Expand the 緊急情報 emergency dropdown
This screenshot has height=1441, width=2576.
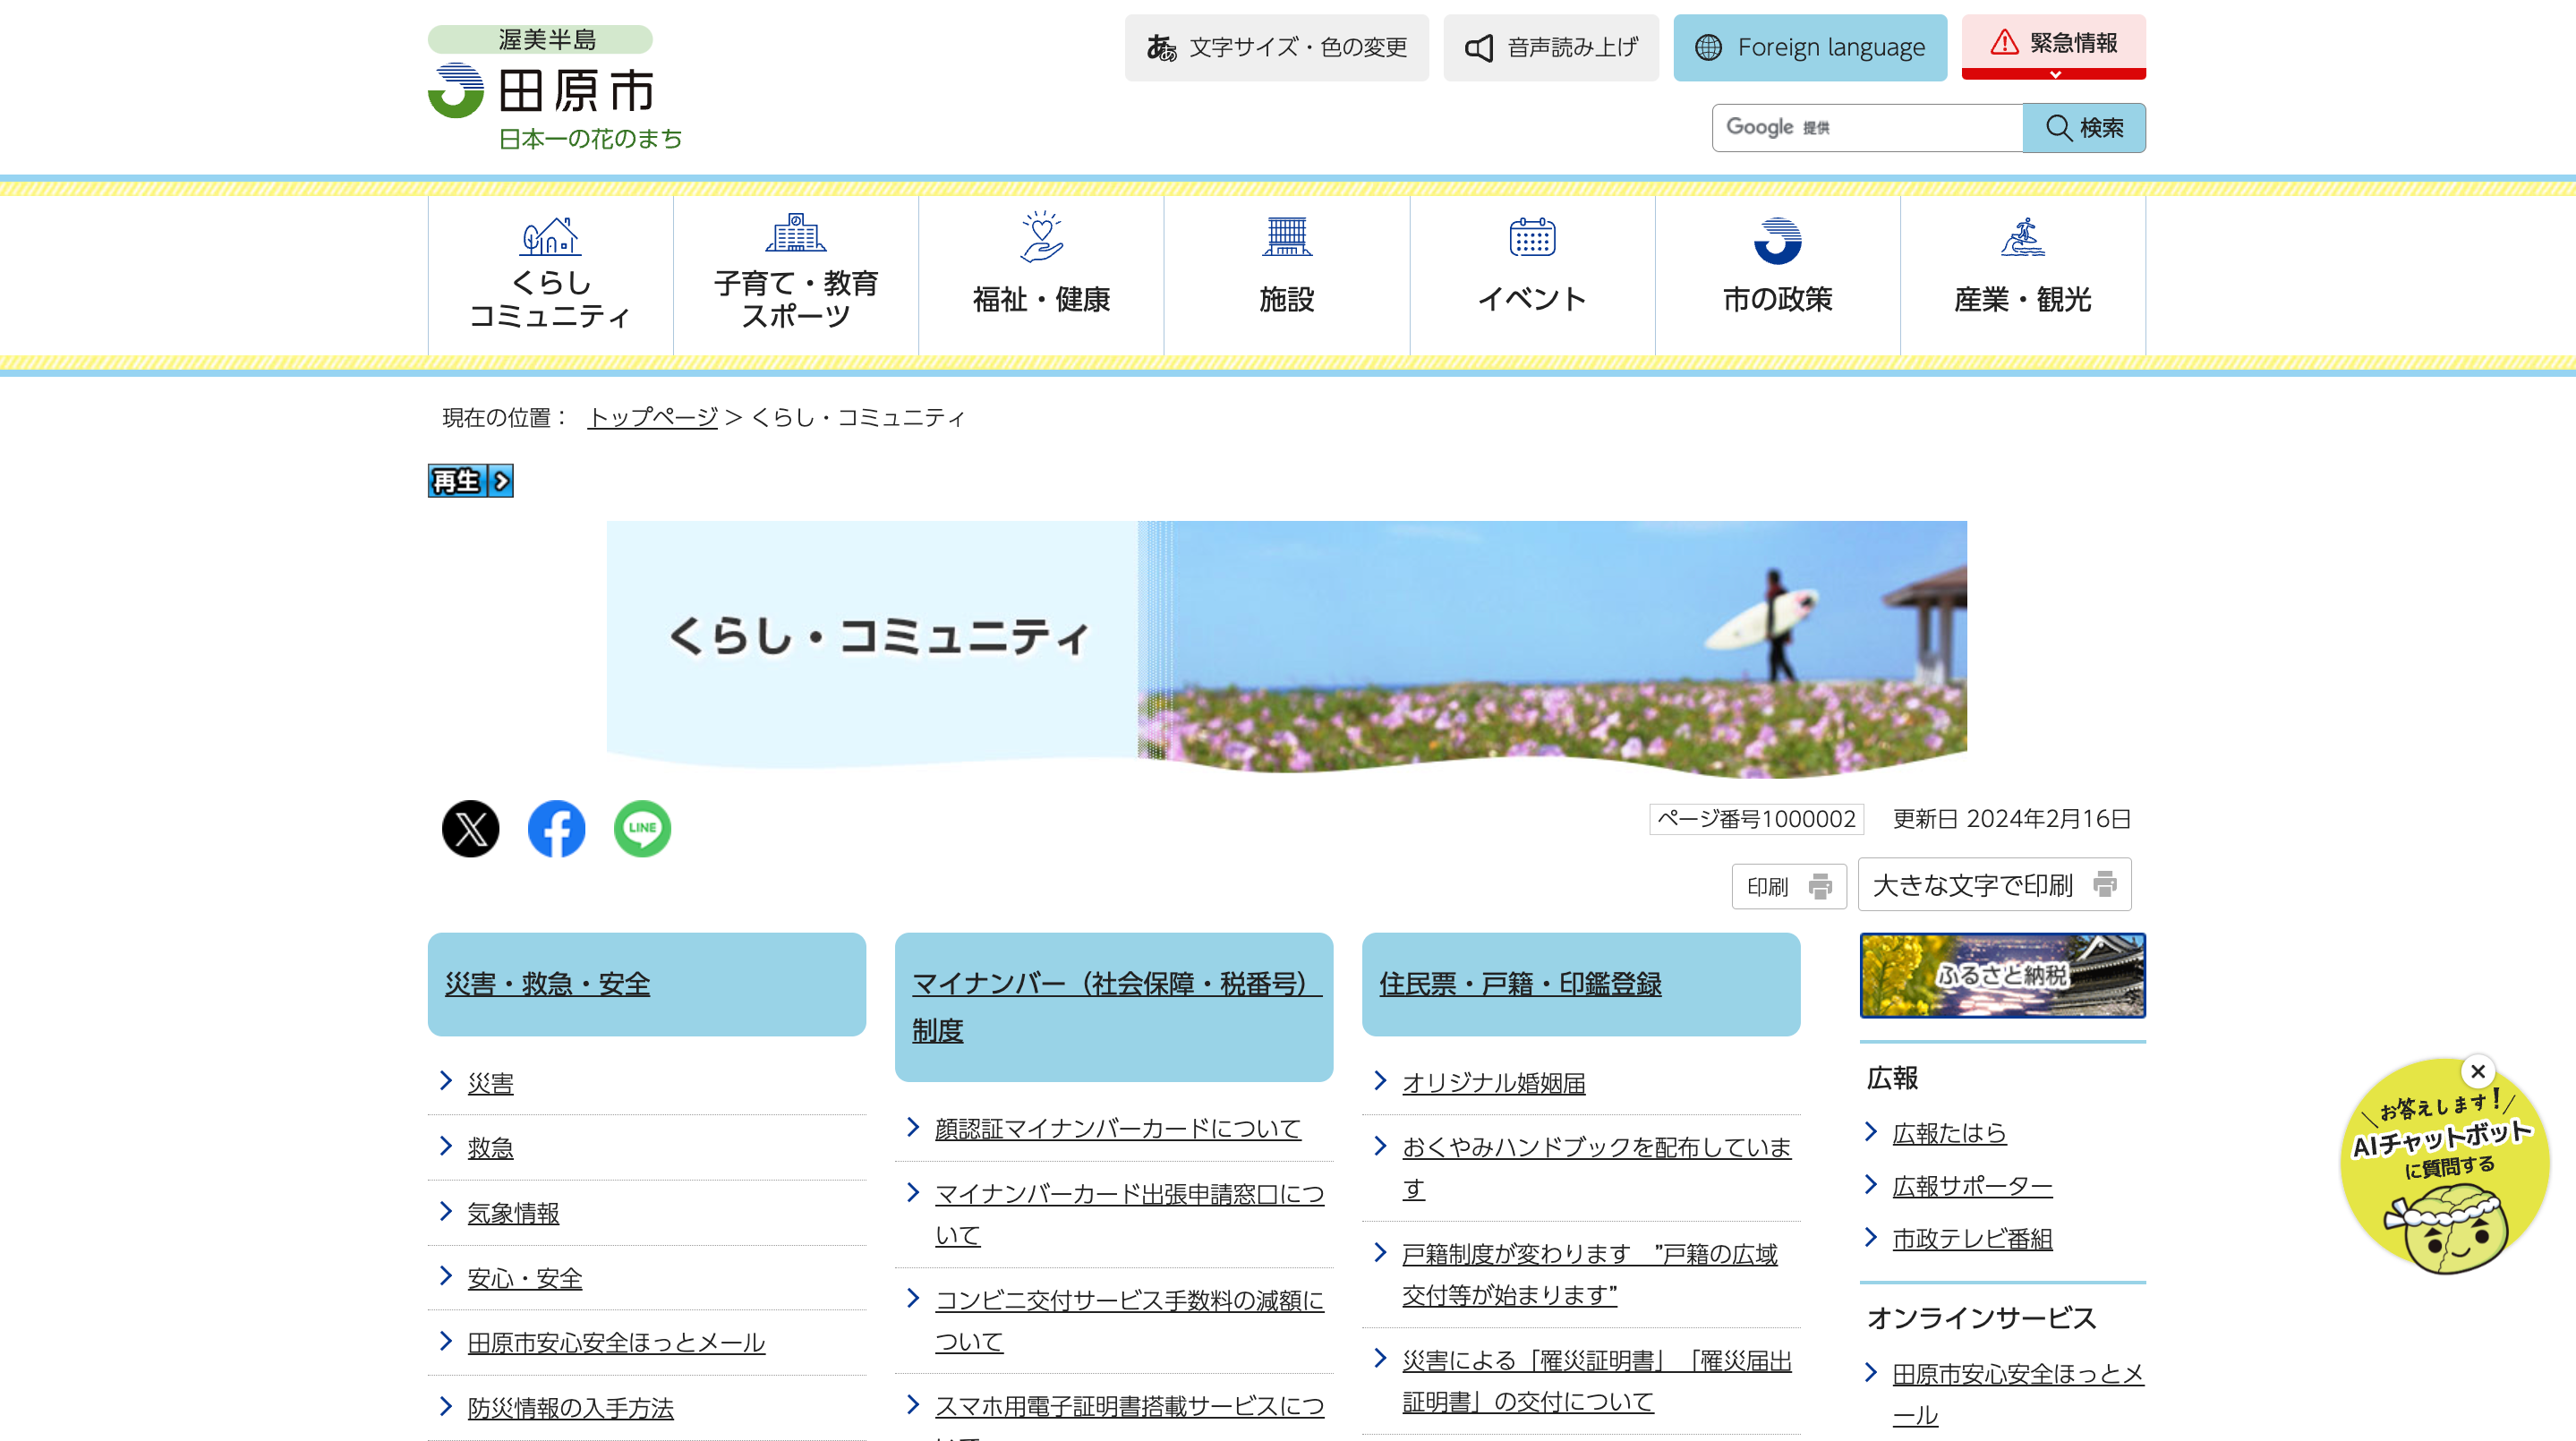(2053, 47)
